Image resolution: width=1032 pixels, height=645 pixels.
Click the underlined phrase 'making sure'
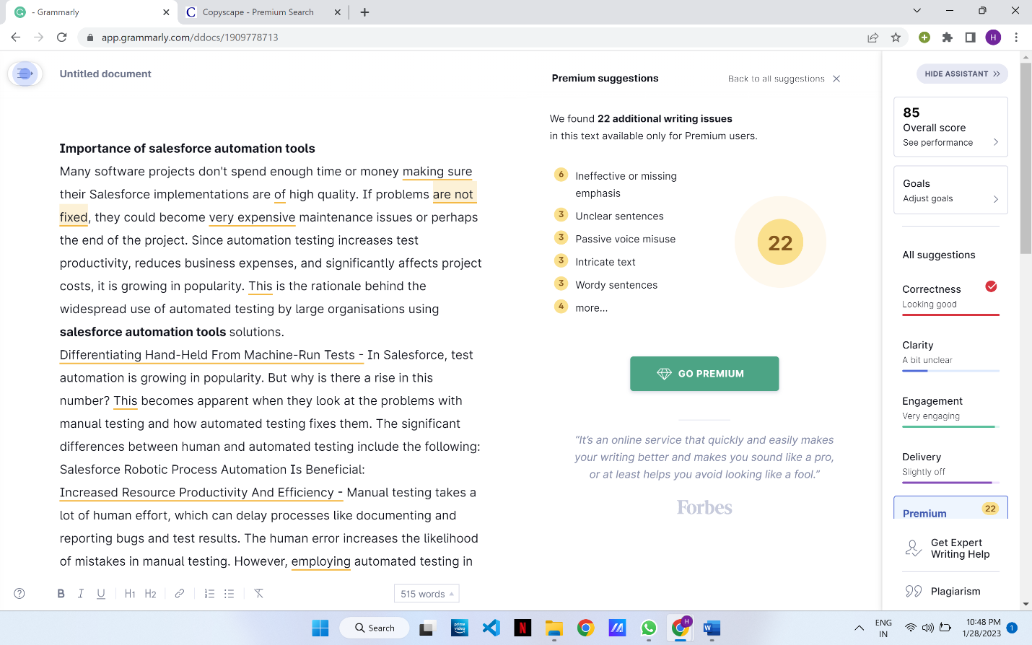437,172
